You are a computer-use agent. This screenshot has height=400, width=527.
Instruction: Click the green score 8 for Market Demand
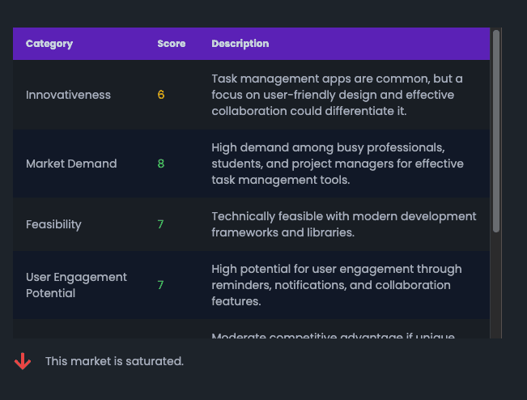(x=161, y=164)
